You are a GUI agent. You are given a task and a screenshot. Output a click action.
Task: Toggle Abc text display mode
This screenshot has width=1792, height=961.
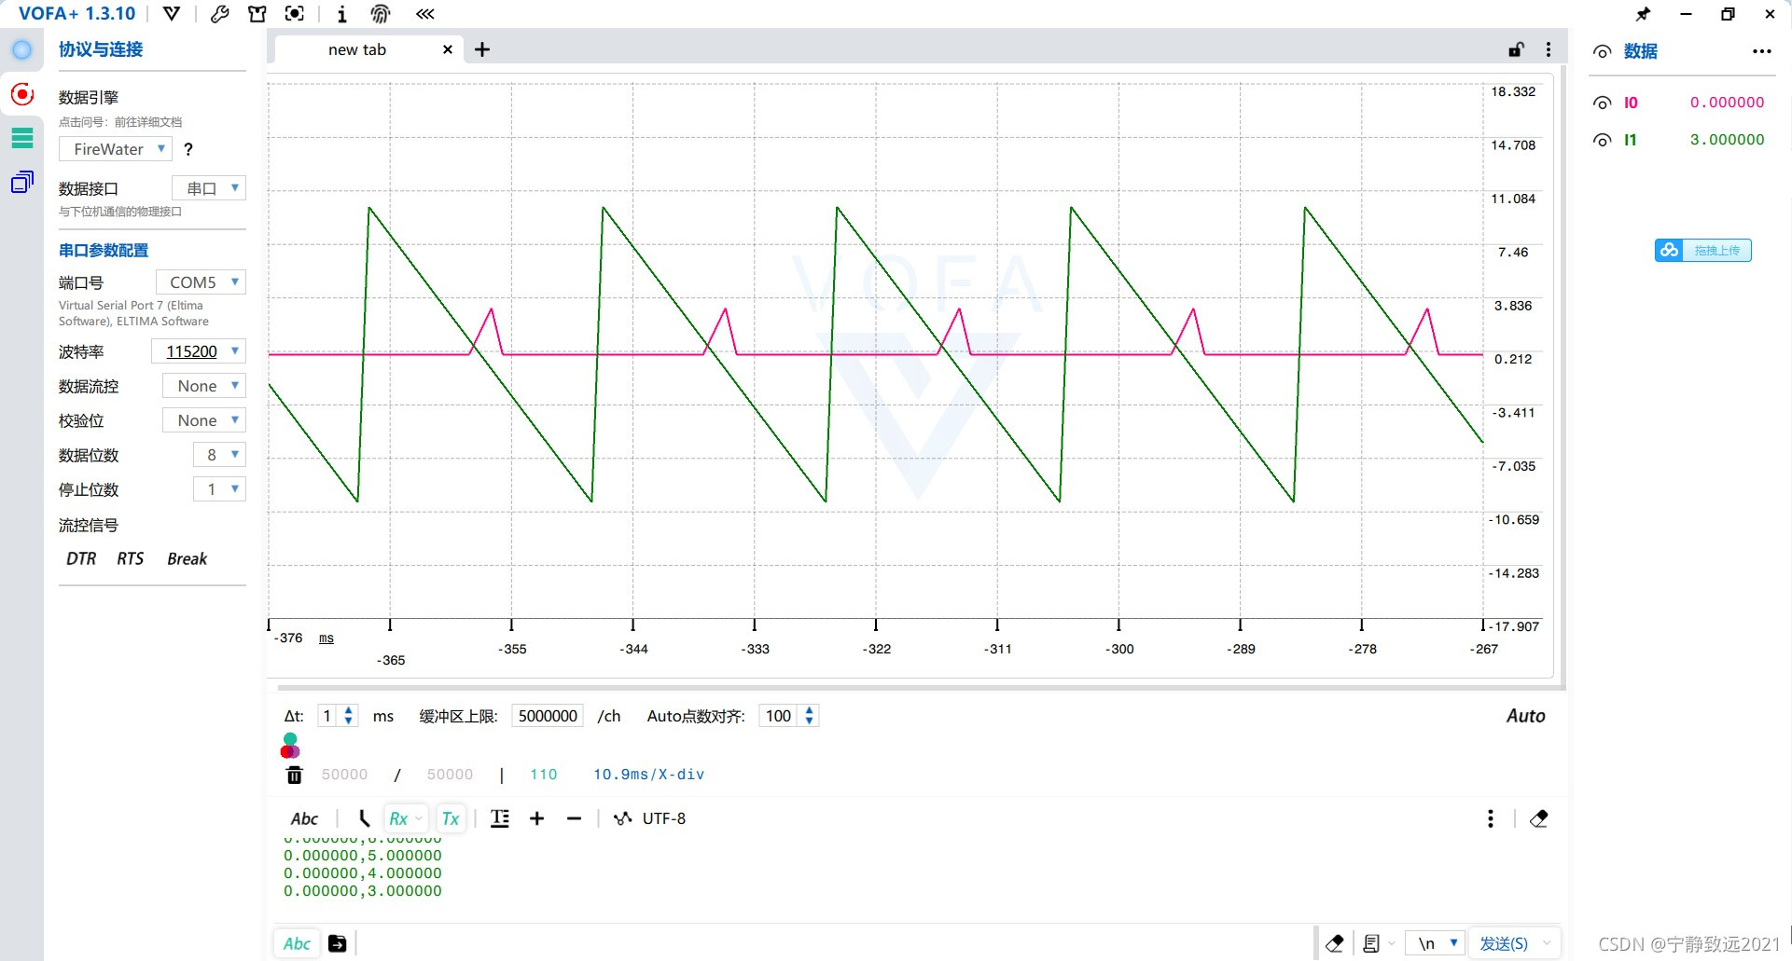tap(304, 818)
